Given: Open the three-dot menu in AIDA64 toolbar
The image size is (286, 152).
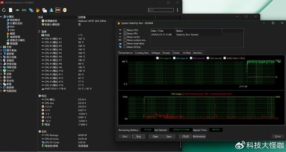Looking at the screenshot, I should pos(177,10).
